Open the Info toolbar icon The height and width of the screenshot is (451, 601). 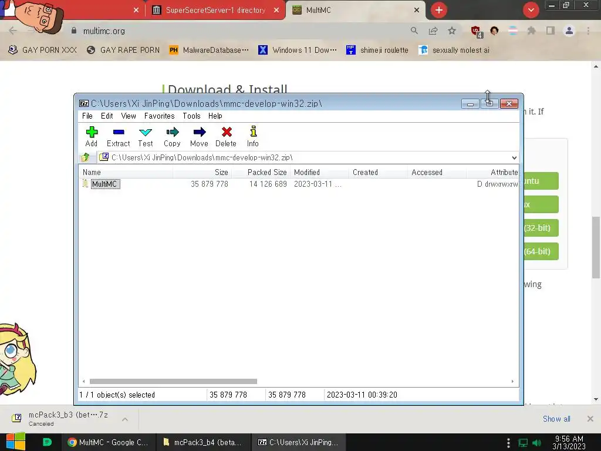(253, 136)
